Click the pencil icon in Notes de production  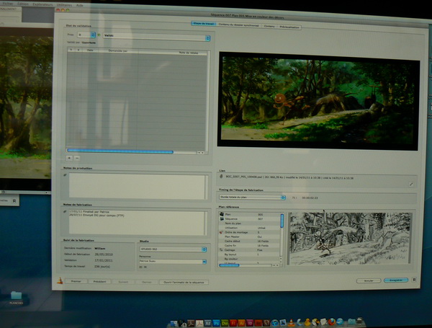tap(65, 175)
